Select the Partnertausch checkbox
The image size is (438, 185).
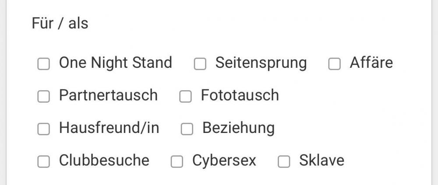[43, 96]
